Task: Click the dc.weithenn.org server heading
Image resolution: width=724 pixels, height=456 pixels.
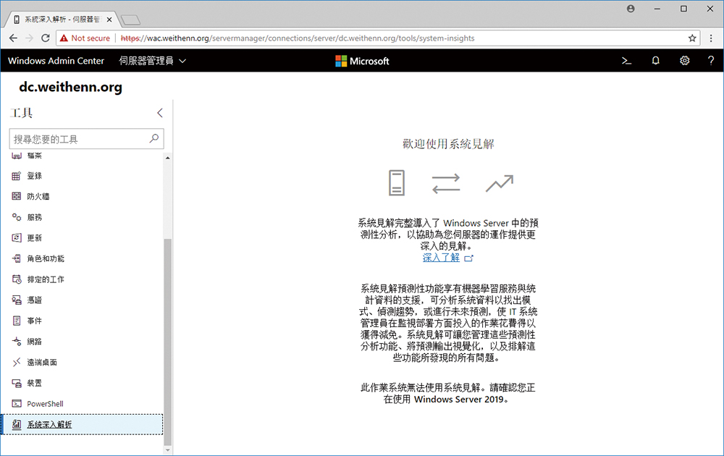Action: click(71, 88)
